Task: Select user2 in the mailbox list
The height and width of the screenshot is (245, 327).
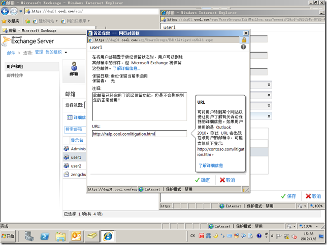Action: 76,166
